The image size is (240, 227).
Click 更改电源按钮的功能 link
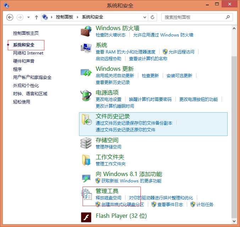click(199, 100)
